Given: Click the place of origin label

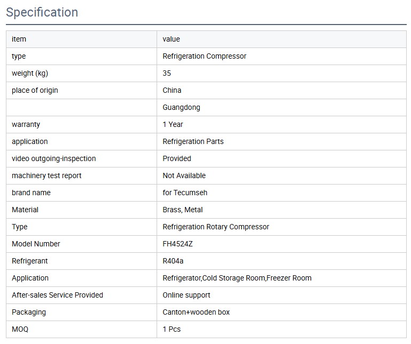Looking at the screenshot, I should (35, 90).
